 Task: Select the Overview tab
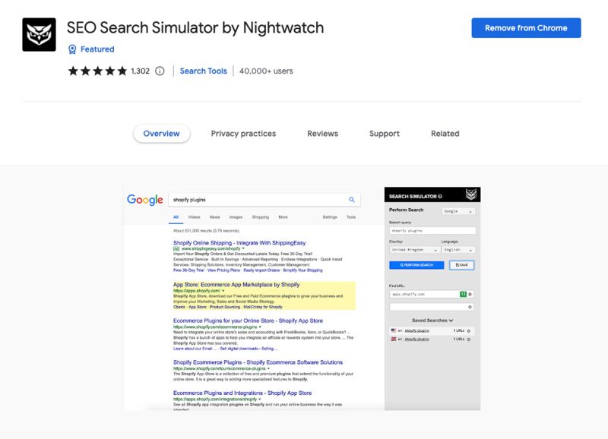(x=161, y=134)
